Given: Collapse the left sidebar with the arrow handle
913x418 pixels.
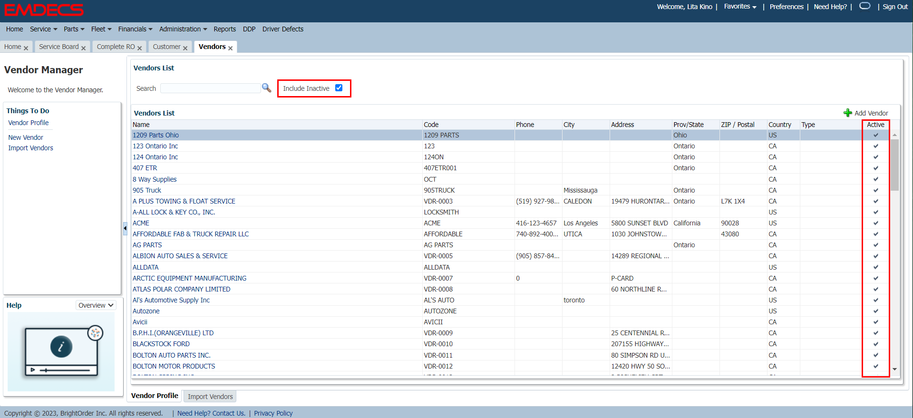Looking at the screenshot, I should coord(125,228).
